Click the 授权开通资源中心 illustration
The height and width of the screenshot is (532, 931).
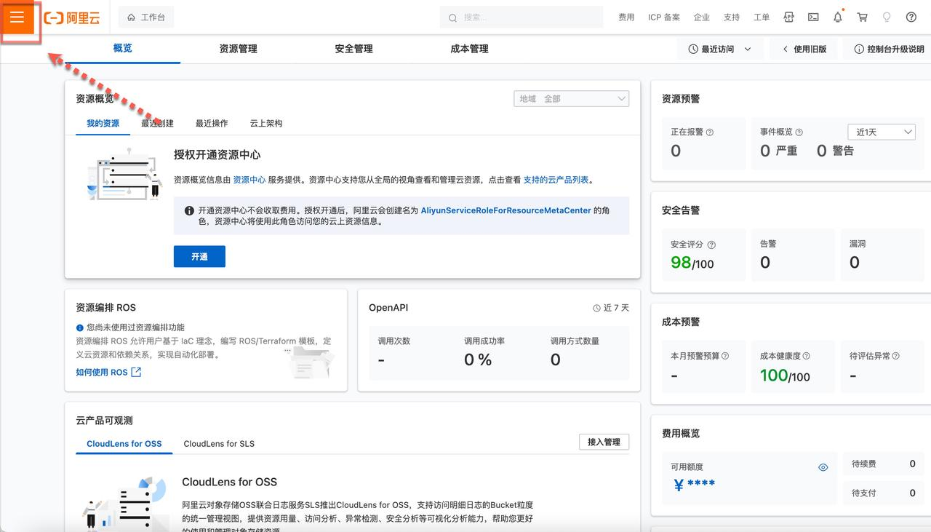[x=124, y=174]
